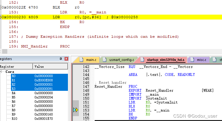Click the [WEAK] attribute on line 148
This screenshot has width=222, height=121.
208,91
